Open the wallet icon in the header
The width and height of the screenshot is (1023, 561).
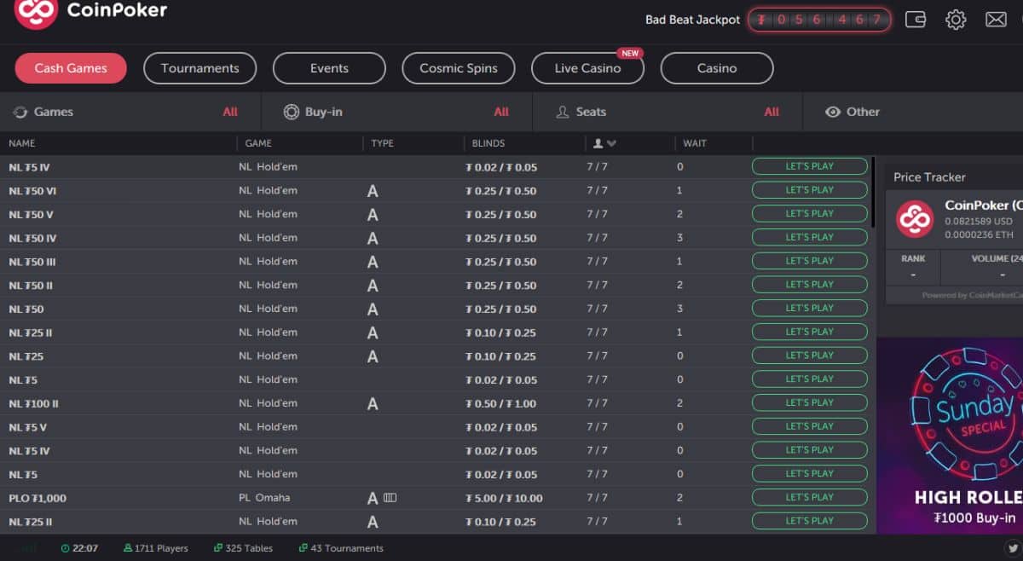pyautogui.click(x=916, y=19)
